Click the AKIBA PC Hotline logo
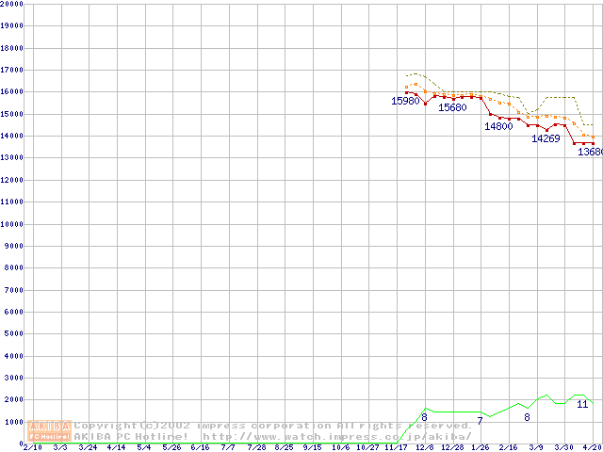This screenshot has width=603, height=452. [50, 430]
